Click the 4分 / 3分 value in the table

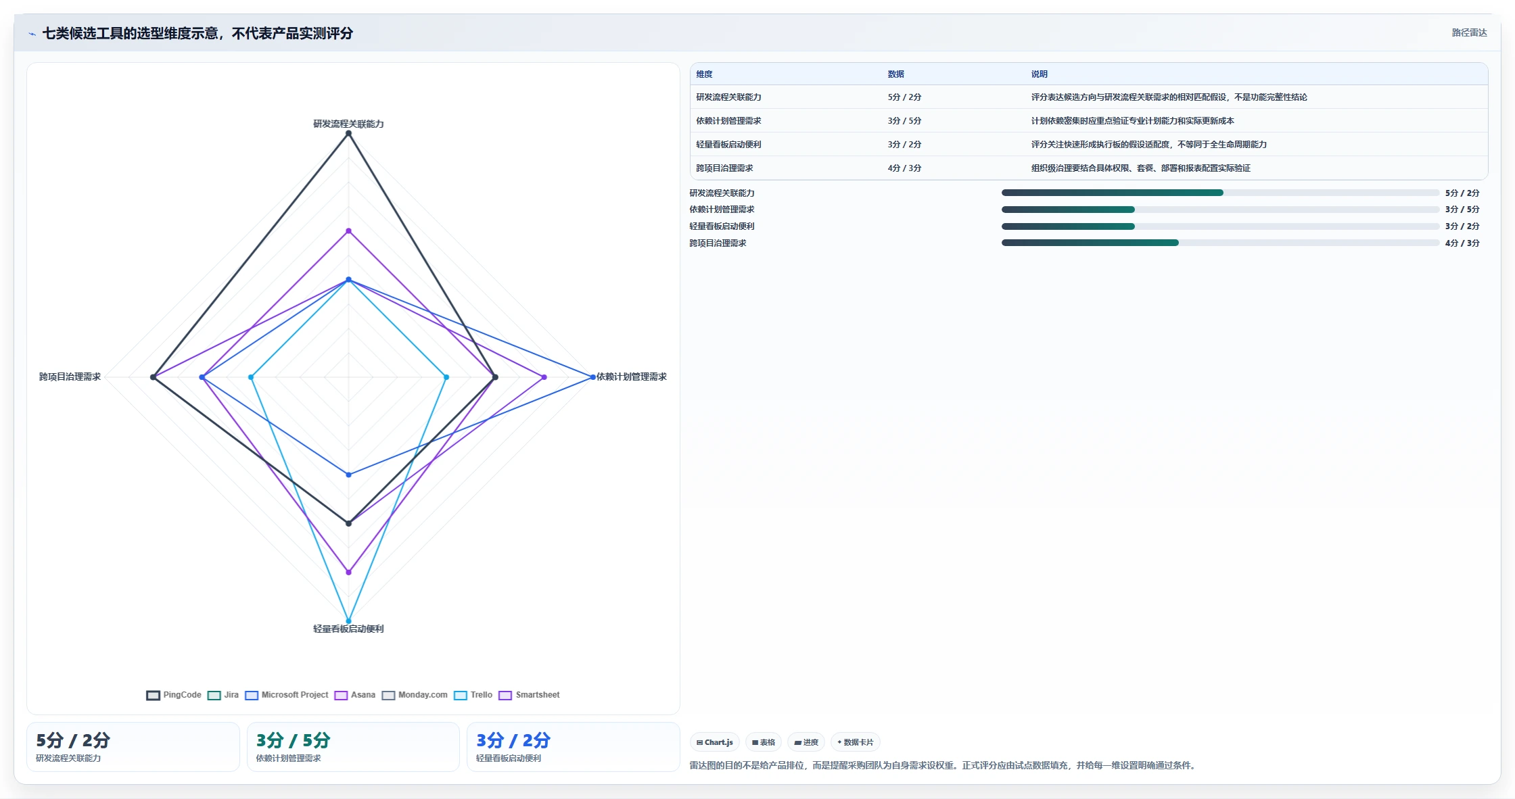pyautogui.click(x=904, y=168)
